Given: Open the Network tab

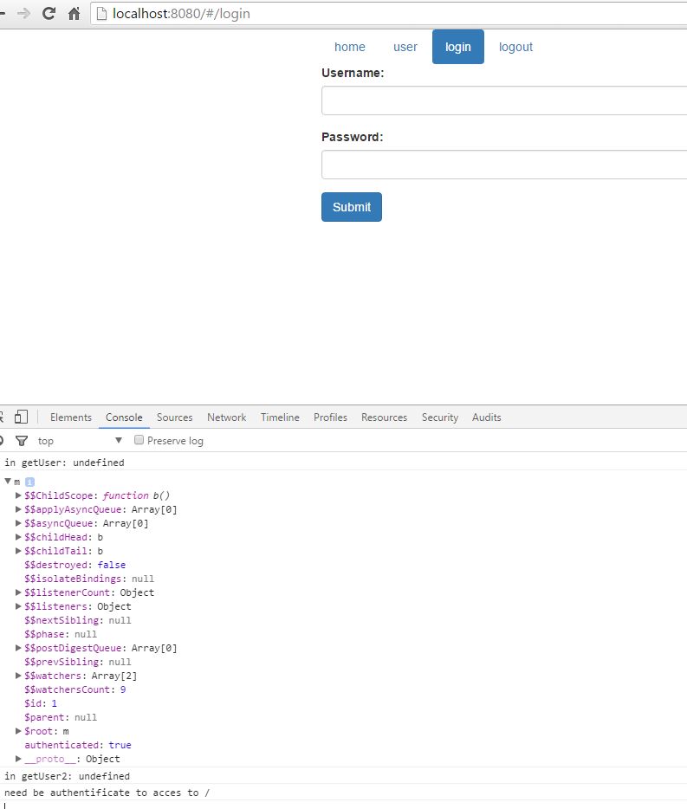Looking at the screenshot, I should tap(227, 417).
